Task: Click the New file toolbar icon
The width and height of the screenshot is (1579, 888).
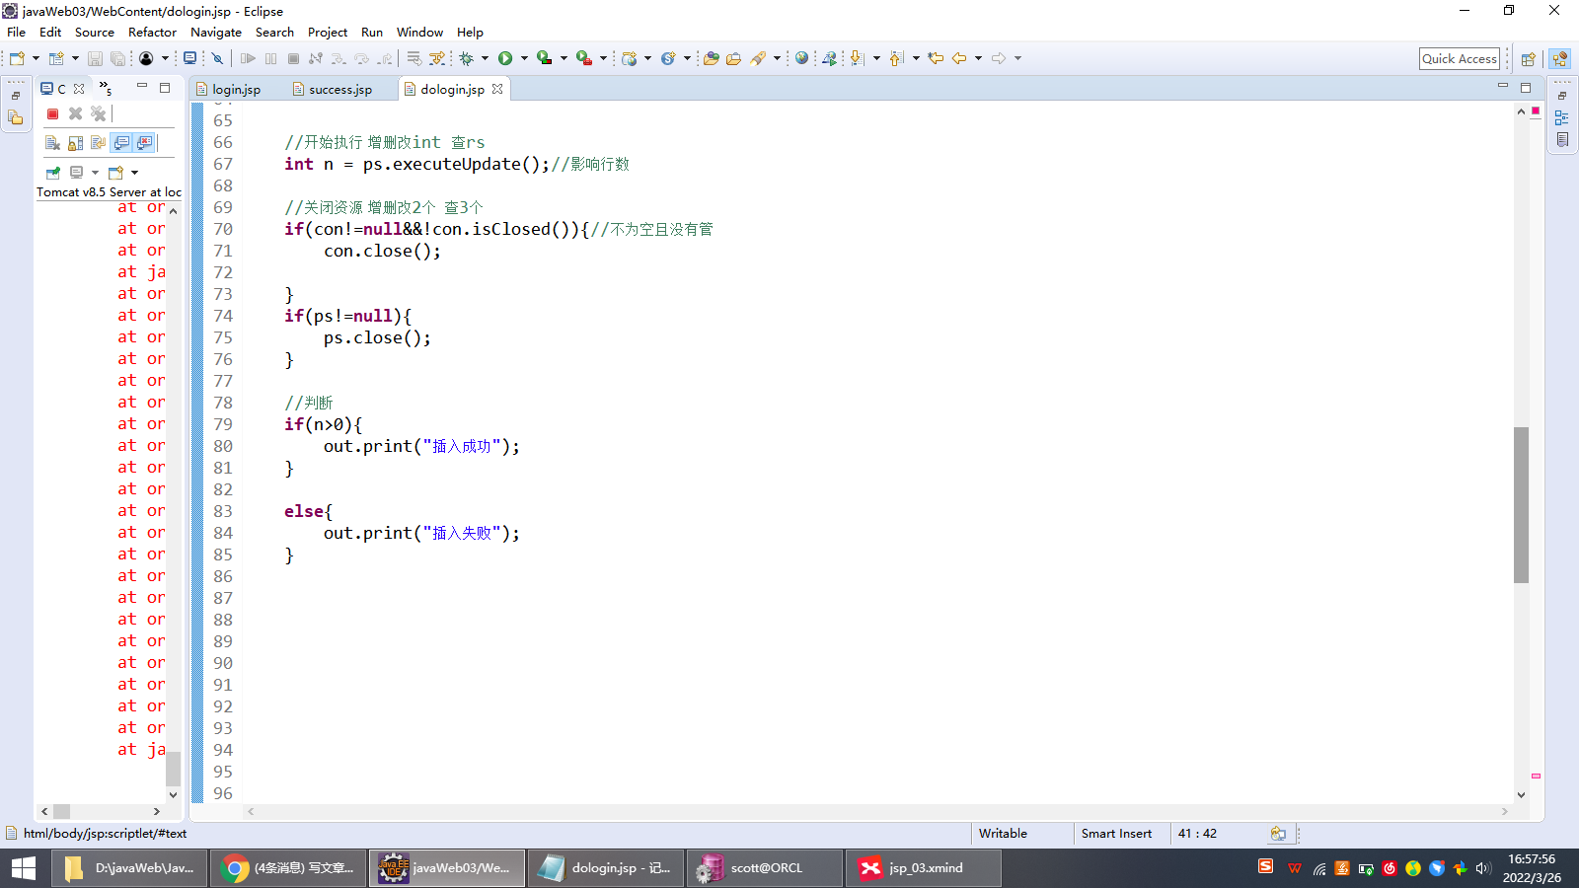Action: pos(17,58)
